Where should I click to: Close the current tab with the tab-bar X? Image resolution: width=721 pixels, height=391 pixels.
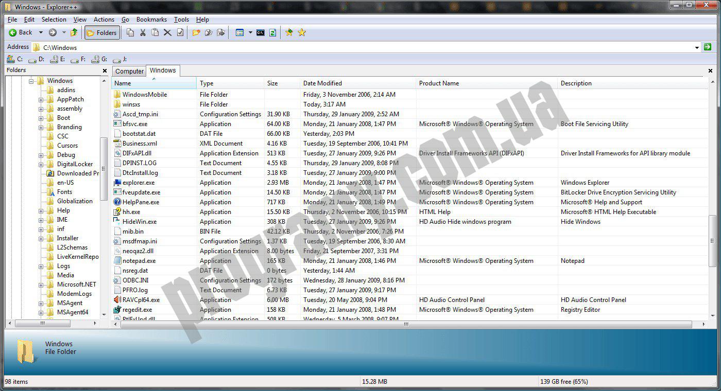[x=711, y=70]
